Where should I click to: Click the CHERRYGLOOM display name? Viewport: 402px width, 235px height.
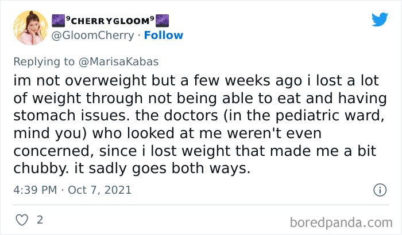[111, 22]
